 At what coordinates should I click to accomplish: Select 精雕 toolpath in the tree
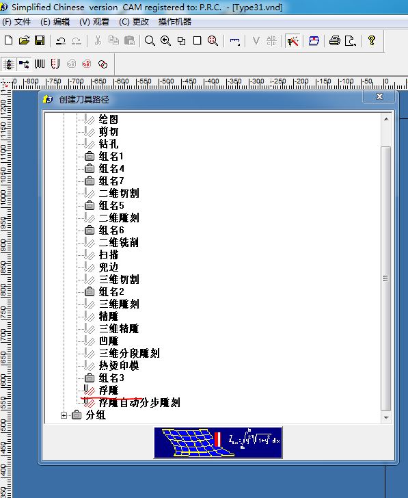click(x=109, y=316)
